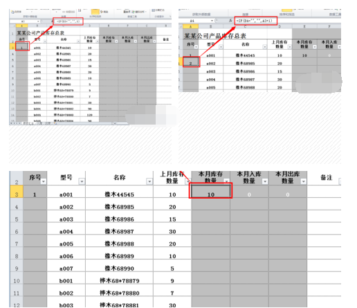This screenshot has width=357, height=308.
Task: Open the 名称 filter arrow in the bottom sheet
Action: [x=149, y=181]
